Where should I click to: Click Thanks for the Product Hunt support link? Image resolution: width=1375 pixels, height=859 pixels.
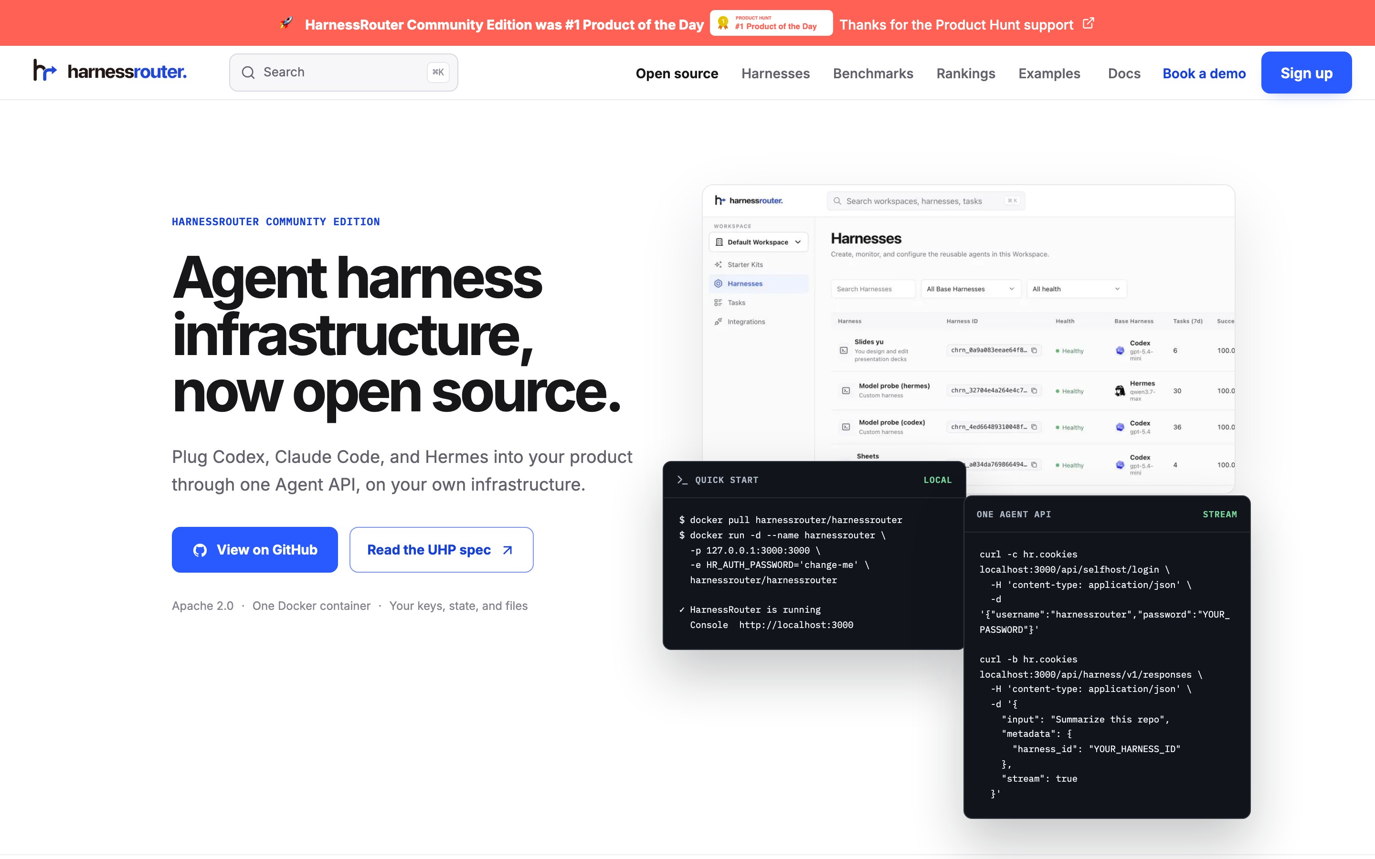pos(956,24)
